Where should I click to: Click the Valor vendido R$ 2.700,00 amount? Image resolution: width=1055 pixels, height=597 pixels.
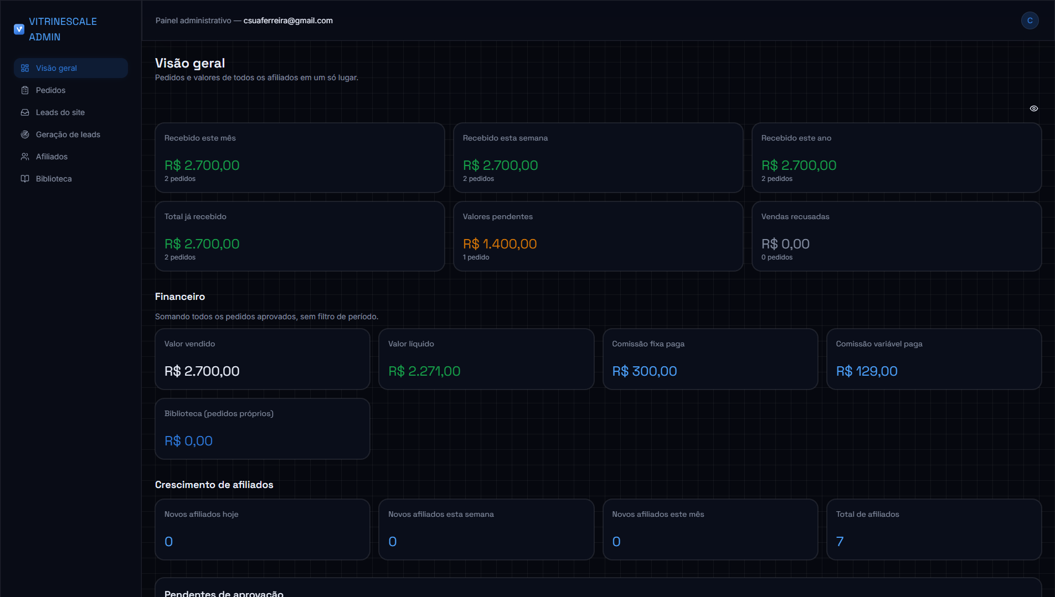click(x=202, y=371)
